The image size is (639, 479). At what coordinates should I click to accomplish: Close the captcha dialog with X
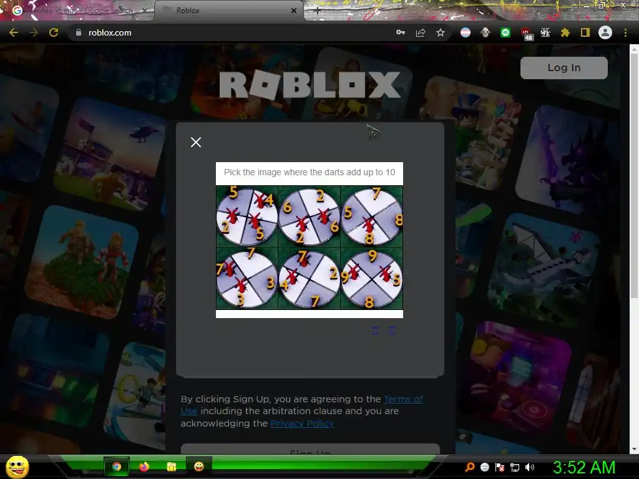pos(196,142)
